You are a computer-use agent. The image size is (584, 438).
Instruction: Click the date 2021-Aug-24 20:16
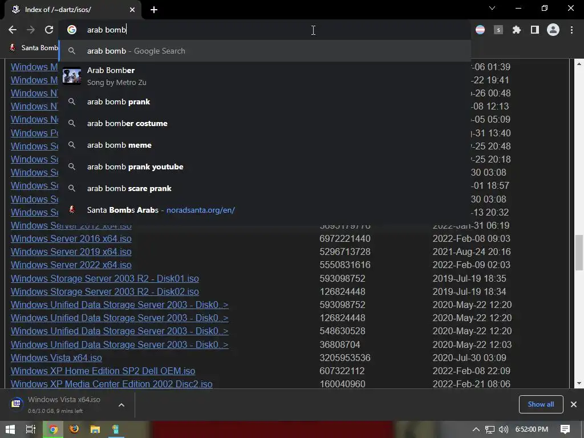[x=472, y=252]
